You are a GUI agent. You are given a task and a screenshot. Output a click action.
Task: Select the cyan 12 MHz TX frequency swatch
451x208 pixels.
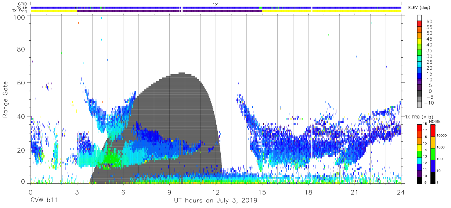coord(420,160)
